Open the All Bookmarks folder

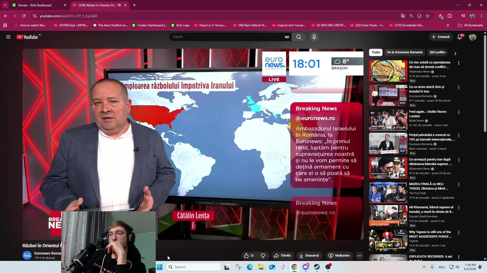click(x=471, y=25)
